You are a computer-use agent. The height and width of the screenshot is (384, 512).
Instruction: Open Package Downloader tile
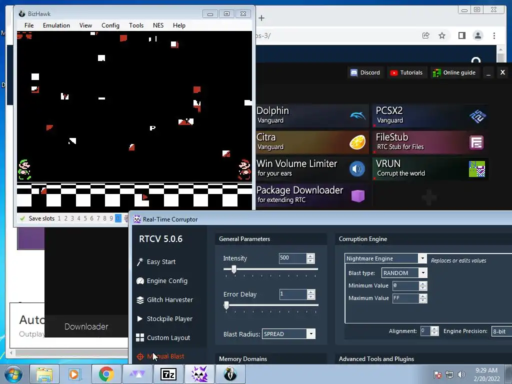(312, 195)
